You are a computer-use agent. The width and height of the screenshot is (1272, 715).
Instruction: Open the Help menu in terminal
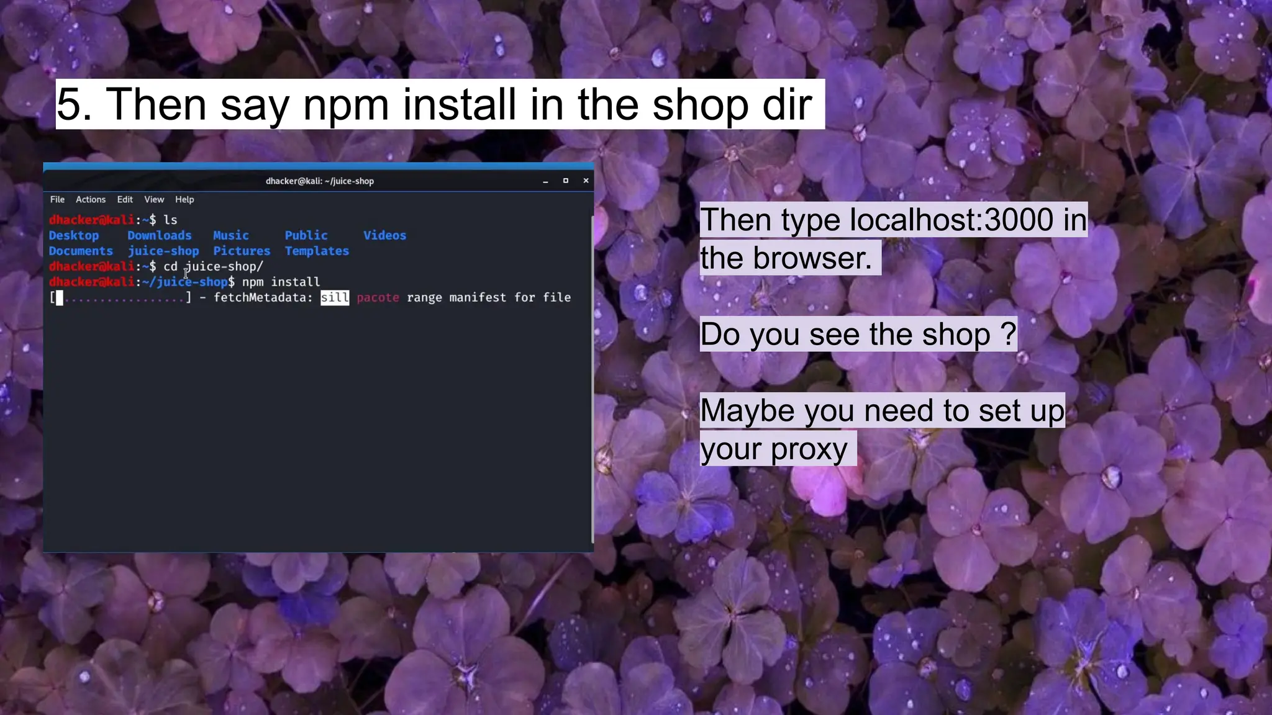click(x=184, y=199)
